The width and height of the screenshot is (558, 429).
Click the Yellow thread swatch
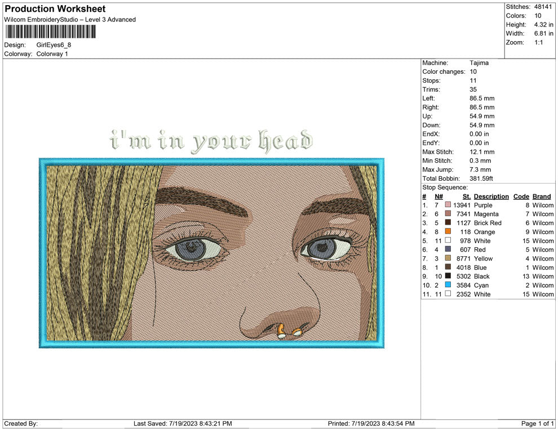pyautogui.click(x=448, y=258)
